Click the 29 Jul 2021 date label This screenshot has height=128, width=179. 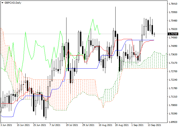coord(89,125)
